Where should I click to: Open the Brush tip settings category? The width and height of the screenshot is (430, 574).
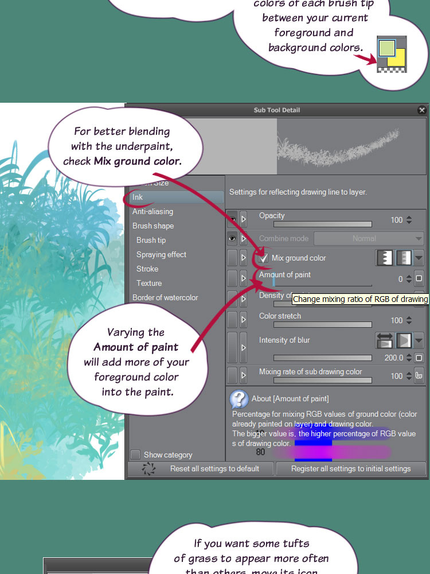151,240
